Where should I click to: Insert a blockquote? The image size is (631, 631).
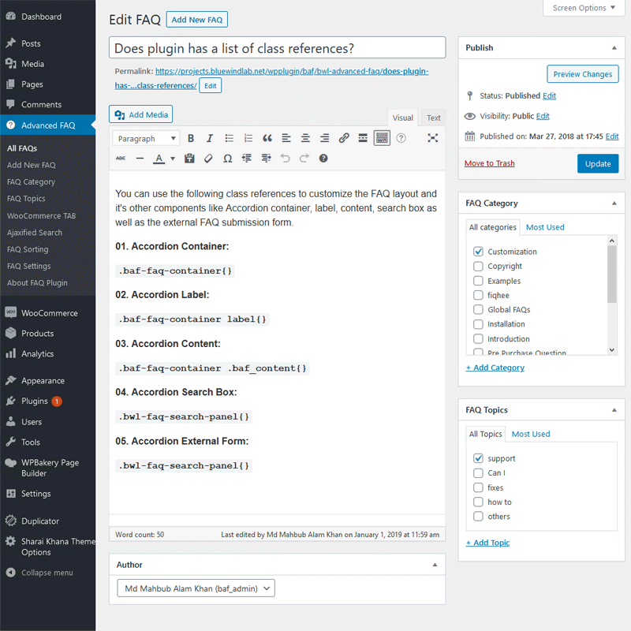(267, 138)
